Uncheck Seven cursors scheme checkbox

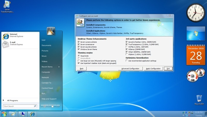(79, 42)
